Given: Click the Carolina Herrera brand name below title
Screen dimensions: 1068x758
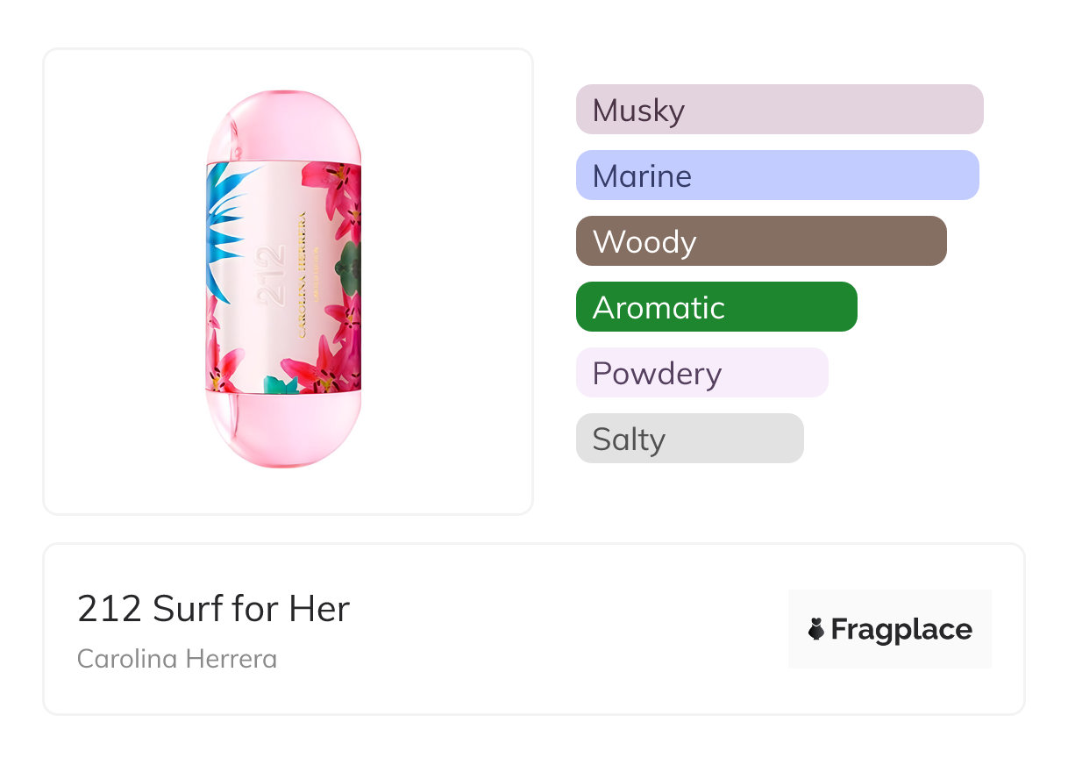Looking at the screenshot, I should pos(177,659).
